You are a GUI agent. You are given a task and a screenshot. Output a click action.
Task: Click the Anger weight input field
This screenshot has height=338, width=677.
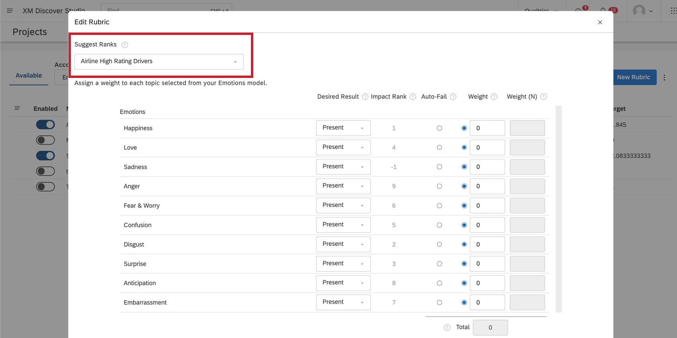coord(487,186)
